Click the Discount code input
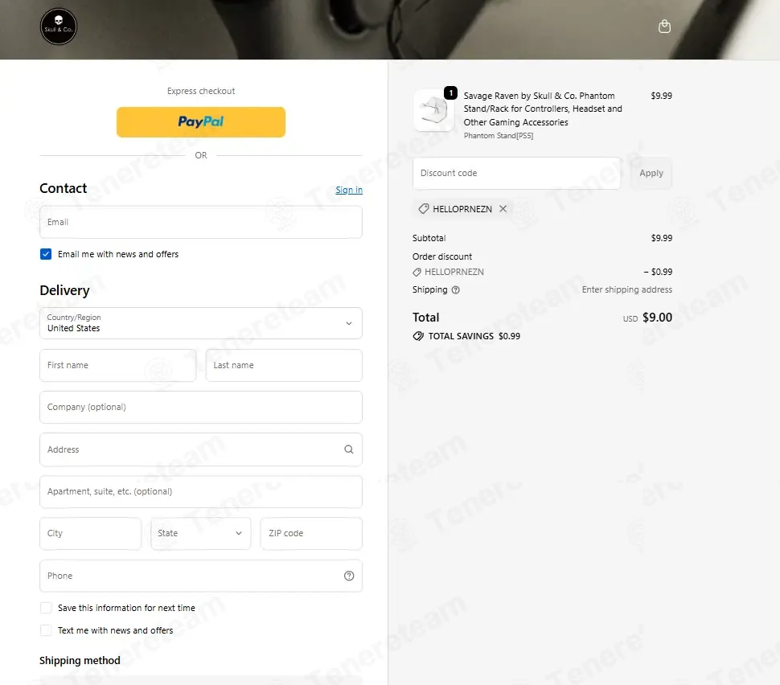Screen dimensions: 780x685 [517, 173]
